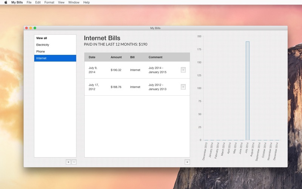
Task: Open the Edit menu
Action: 38,2
